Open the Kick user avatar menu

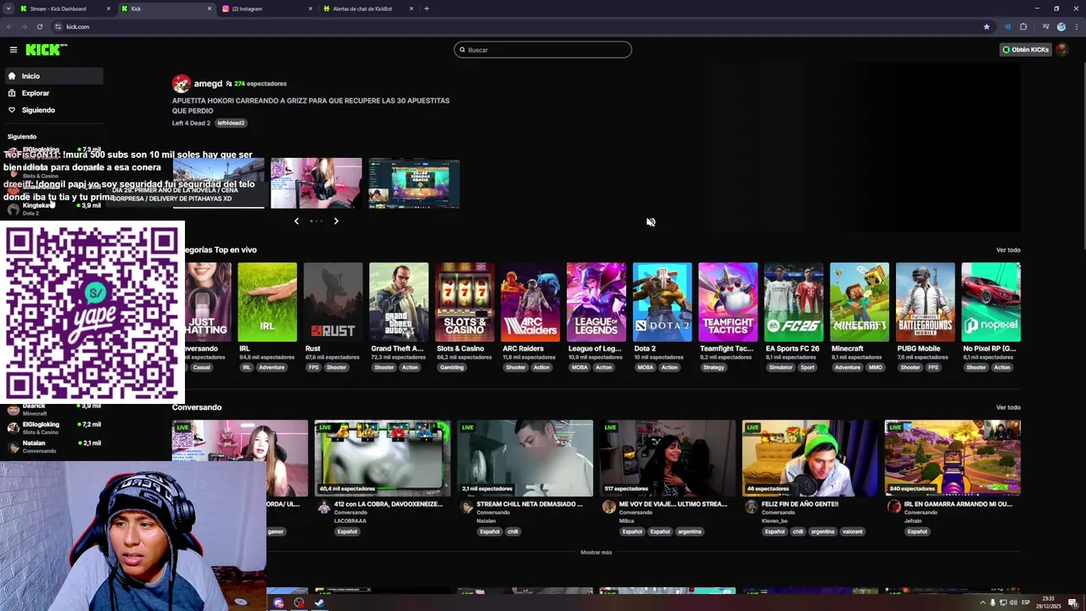(x=1063, y=50)
